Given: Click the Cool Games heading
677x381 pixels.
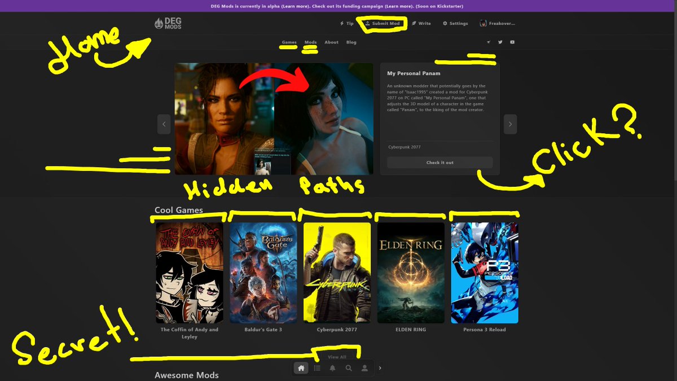Looking at the screenshot, I should [179, 210].
